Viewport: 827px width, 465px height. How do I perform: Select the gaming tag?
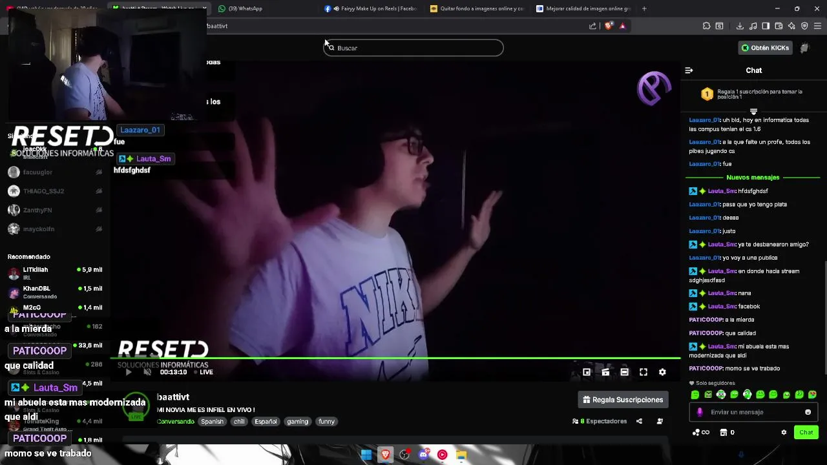297,422
